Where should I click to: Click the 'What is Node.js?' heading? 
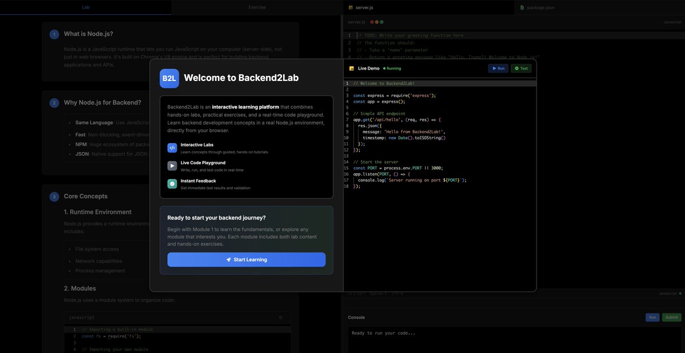pyautogui.click(x=88, y=34)
